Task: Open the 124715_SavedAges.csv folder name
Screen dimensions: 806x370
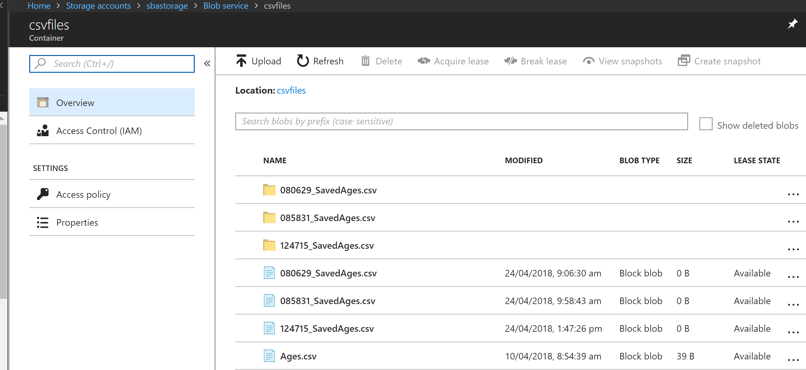Action: [327, 246]
